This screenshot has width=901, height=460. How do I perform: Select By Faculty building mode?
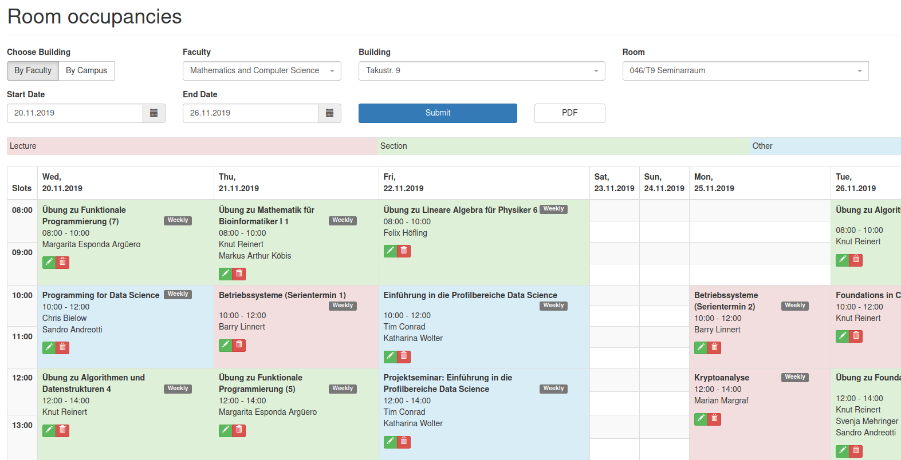pyautogui.click(x=33, y=71)
